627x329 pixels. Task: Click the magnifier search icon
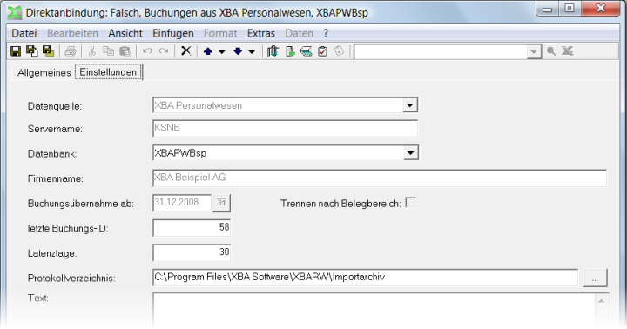[x=551, y=51]
